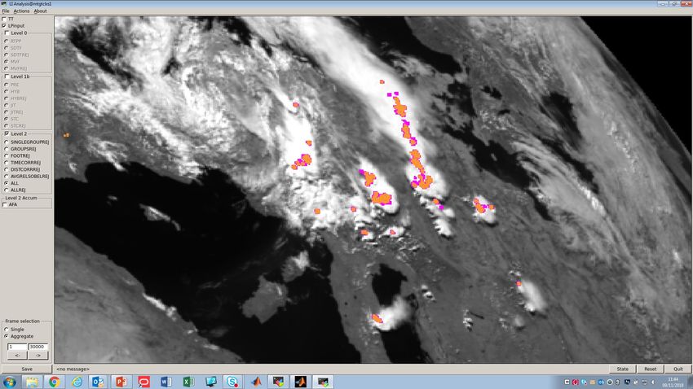Uncheck the Level 2 checkbox
This screenshot has width=693, height=389.
(7, 133)
